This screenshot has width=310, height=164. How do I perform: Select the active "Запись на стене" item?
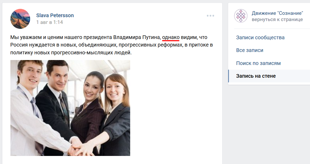[269, 76]
